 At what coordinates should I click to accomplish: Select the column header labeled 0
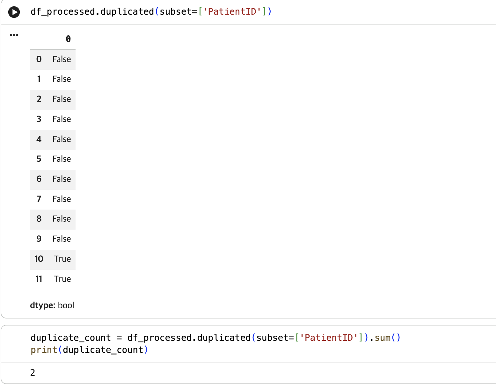68,39
